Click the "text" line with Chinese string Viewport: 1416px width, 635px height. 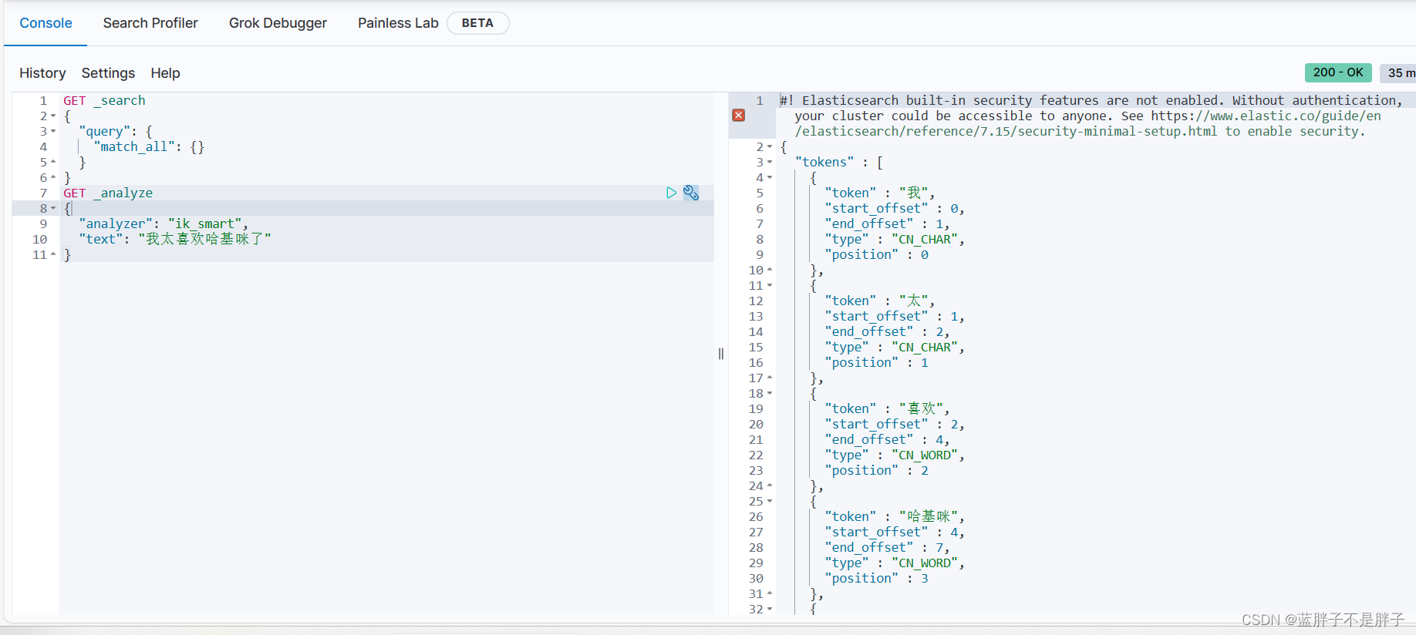tap(175, 239)
